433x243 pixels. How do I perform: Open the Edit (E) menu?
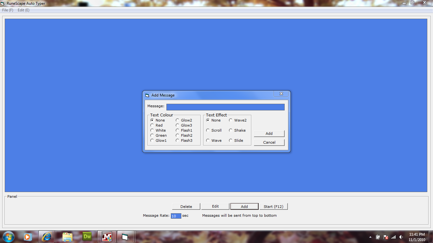point(23,10)
